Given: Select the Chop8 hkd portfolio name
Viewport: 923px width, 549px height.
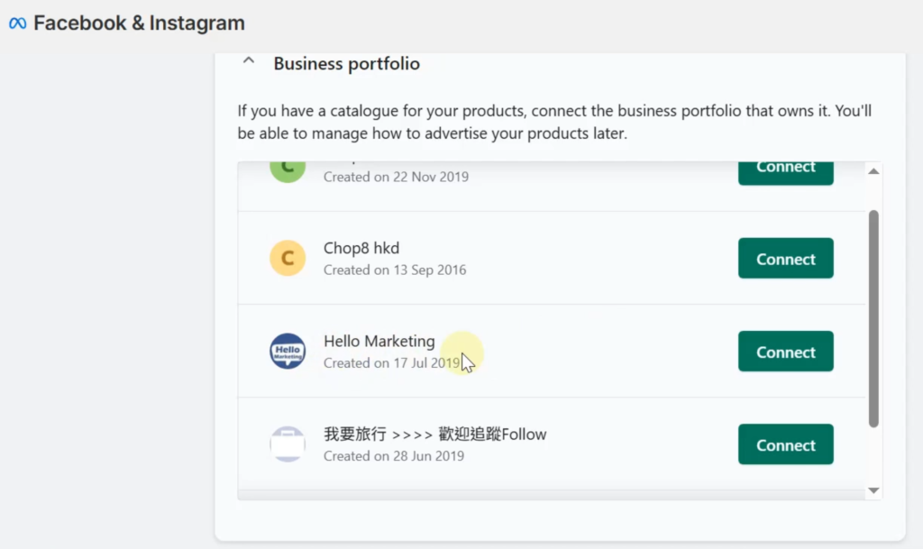Looking at the screenshot, I should (x=361, y=249).
